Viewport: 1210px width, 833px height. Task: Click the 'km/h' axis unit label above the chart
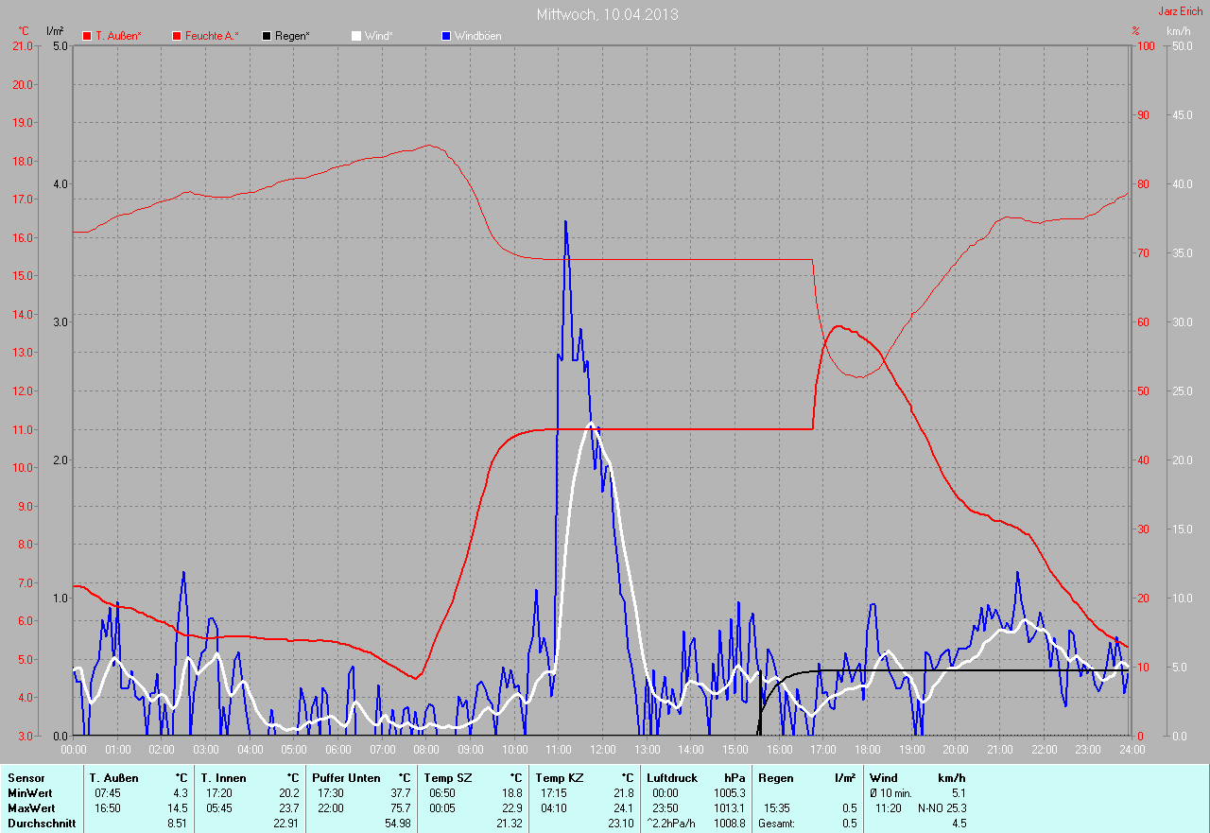point(1179,31)
